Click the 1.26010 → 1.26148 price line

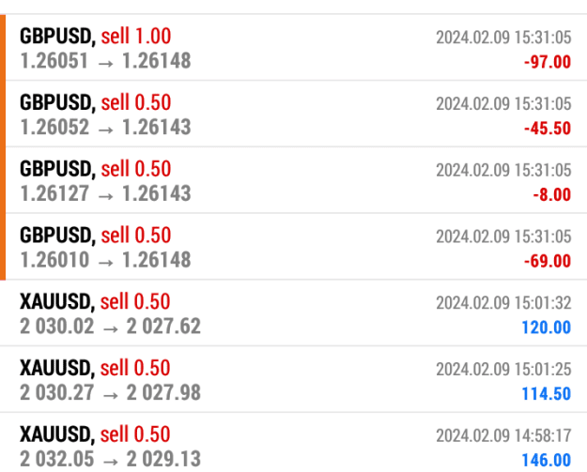coord(105,260)
